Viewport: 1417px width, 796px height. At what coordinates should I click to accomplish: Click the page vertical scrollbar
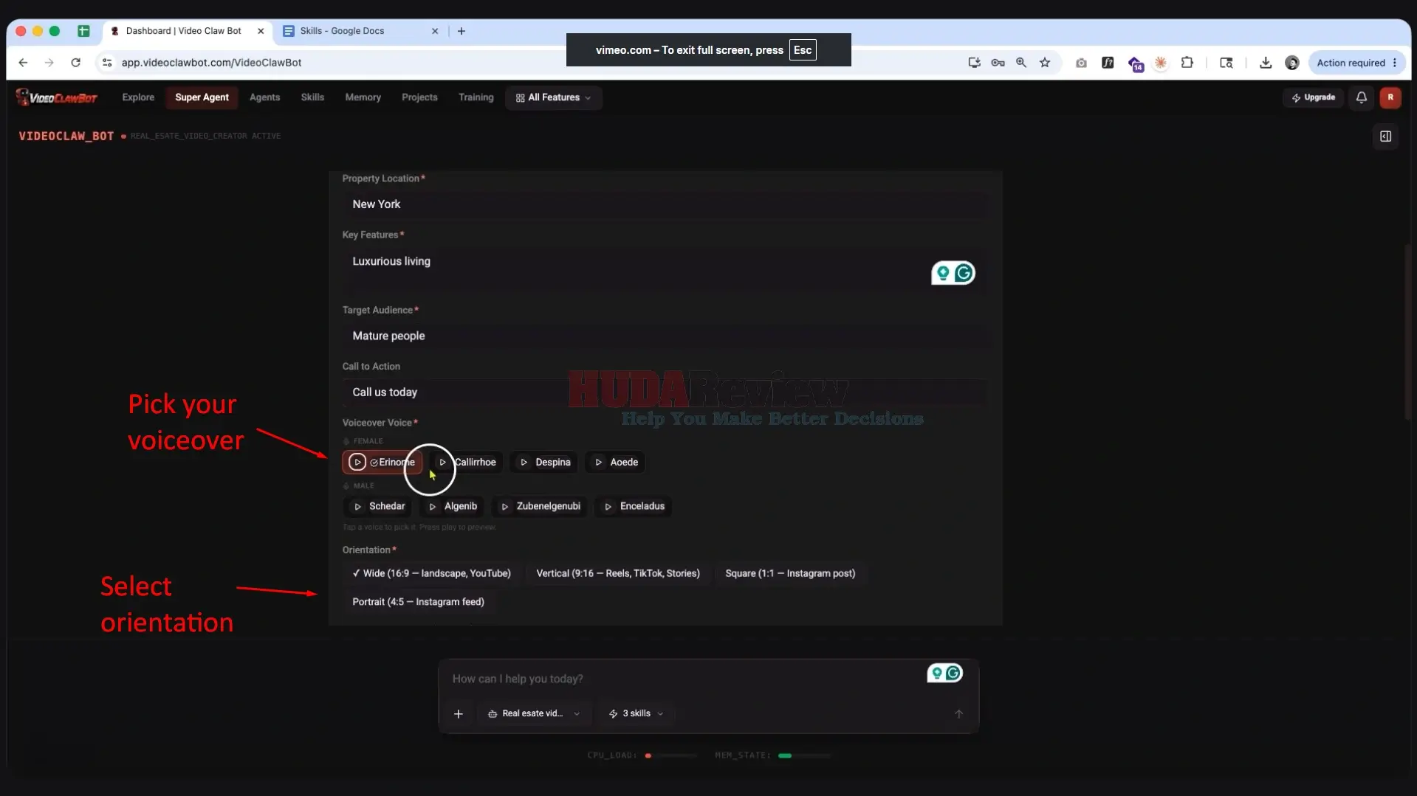pyautogui.click(x=1407, y=332)
